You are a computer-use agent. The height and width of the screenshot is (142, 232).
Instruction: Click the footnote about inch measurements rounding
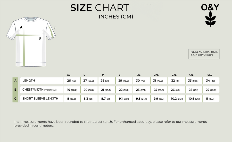[x=111, y=123]
